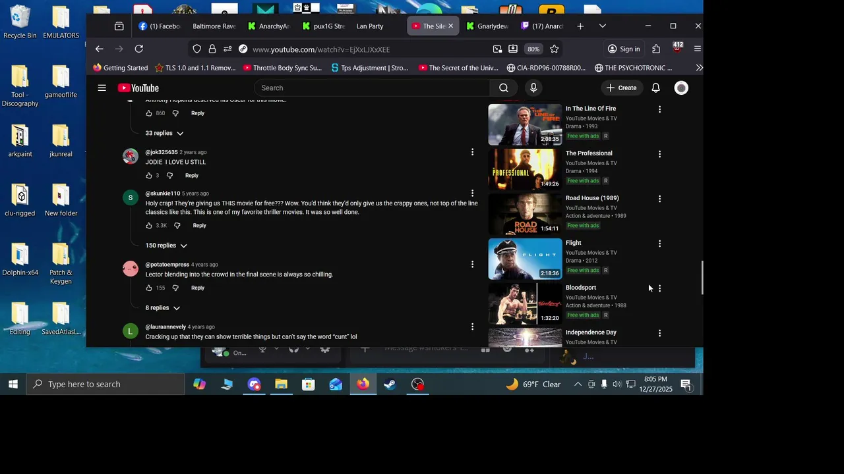Reply to @potatoempress's comment
Viewport: 844px width, 474px height.
198,288
